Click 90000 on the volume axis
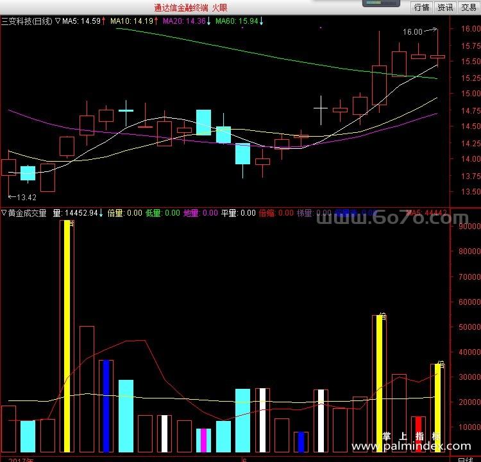Image resolution: width=481 pixels, height=462 pixels. pos(469,227)
